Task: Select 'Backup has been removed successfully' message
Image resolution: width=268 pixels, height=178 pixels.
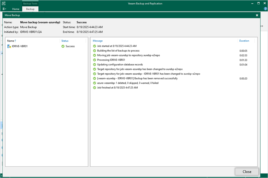Action: point(137,78)
